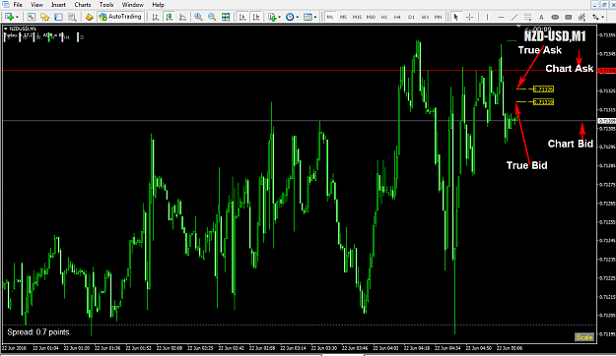Open the Strategy Tester magnifier icon
616x356 pixels.
(x=72, y=17)
